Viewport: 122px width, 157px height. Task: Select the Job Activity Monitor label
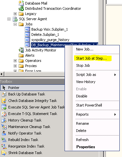pyautogui.click(x=41, y=50)
